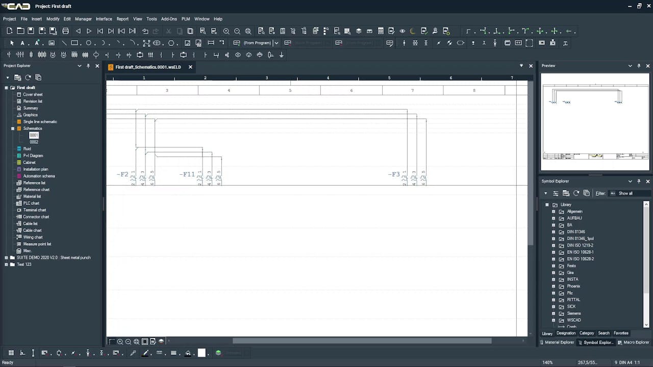Image resolution: width=653 pixels, height=367 pixels.
Task: Click the layers stack toolbar icon
Action: coord(359,31)
